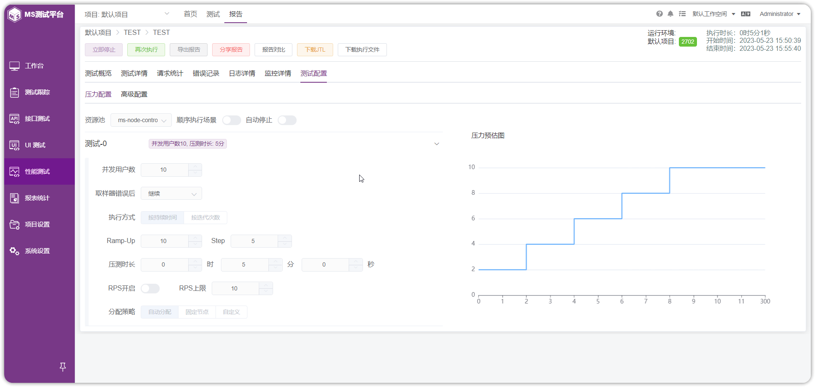Screen dimensions: 815x387
Task: Go to 首页 in top menu
Action: tap(190, 14)
